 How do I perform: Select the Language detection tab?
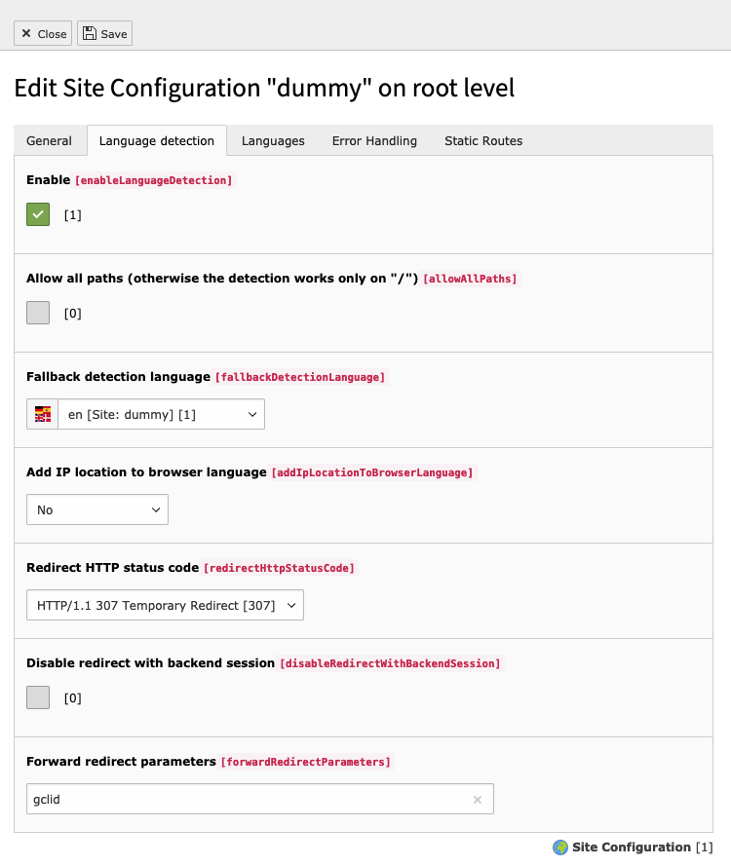(x=157, y=141)
